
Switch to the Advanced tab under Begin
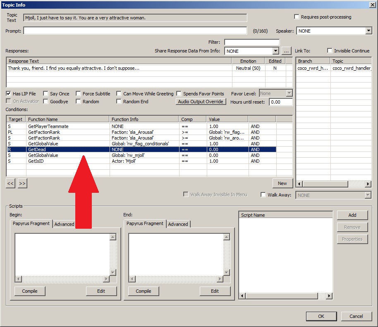[x=65, y=224]
